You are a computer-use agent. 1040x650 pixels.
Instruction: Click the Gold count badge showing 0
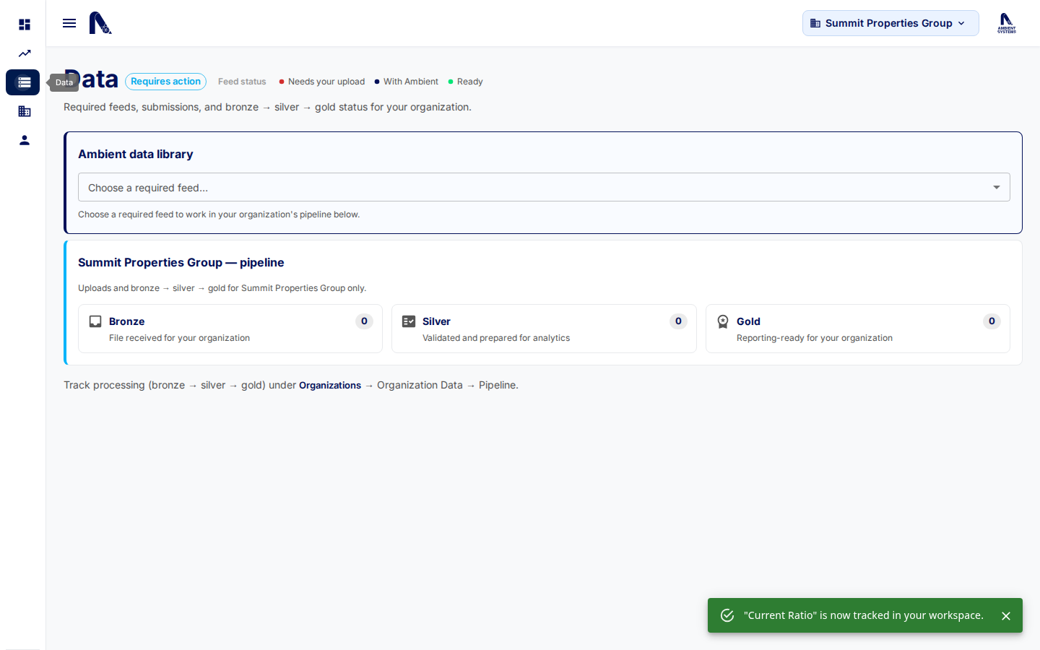point(992,321)
